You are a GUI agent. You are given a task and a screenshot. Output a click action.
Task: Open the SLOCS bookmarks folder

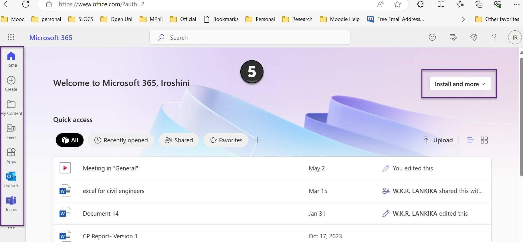pos(81,19)
